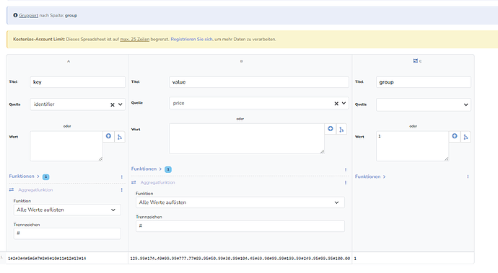This screenshot has height=273, width=498.
Task: Click the Trennzeichen field in the value column
Action: pos(240,226)
